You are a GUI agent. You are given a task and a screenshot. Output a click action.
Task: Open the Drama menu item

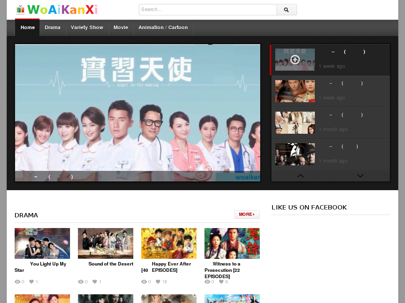(53, 28)
